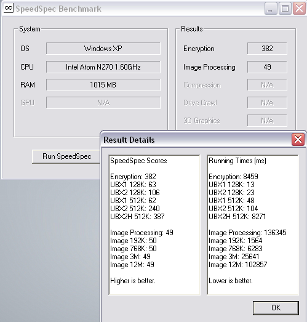The width and height of the screenshot is (307, 322).
Task: Click the Drive Crawl label
Action: point(201,103)
